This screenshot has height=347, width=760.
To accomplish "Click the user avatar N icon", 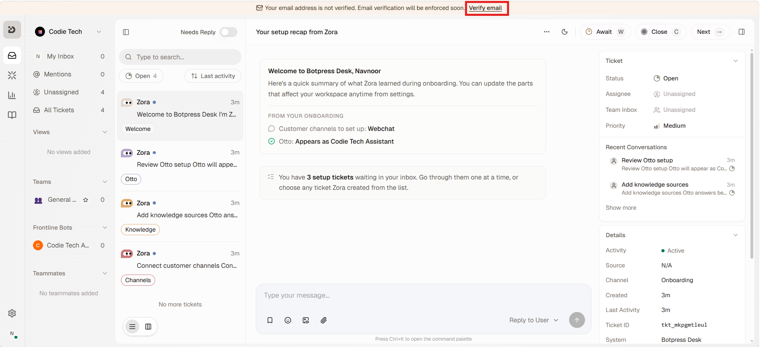I will [x=12, y=334].
